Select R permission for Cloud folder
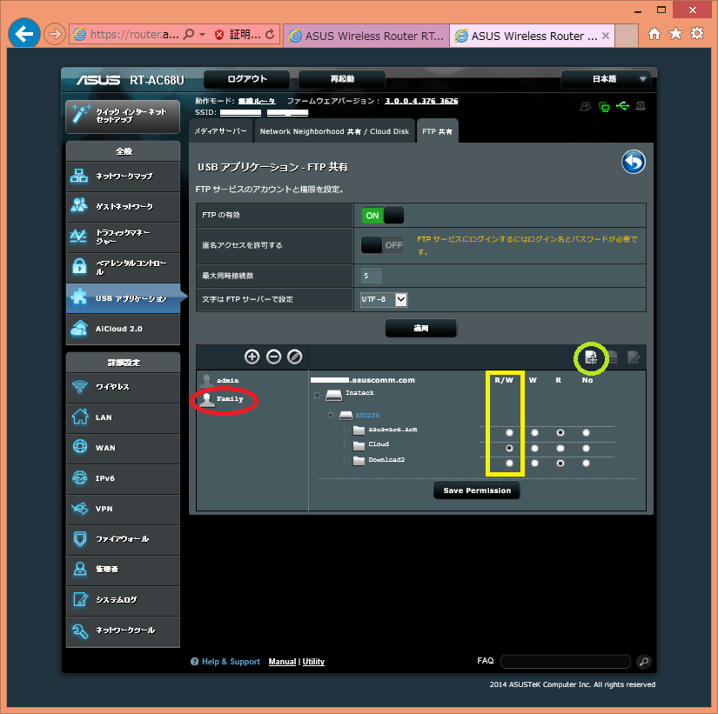Viewport: 718px width, 714px height. 560,448
